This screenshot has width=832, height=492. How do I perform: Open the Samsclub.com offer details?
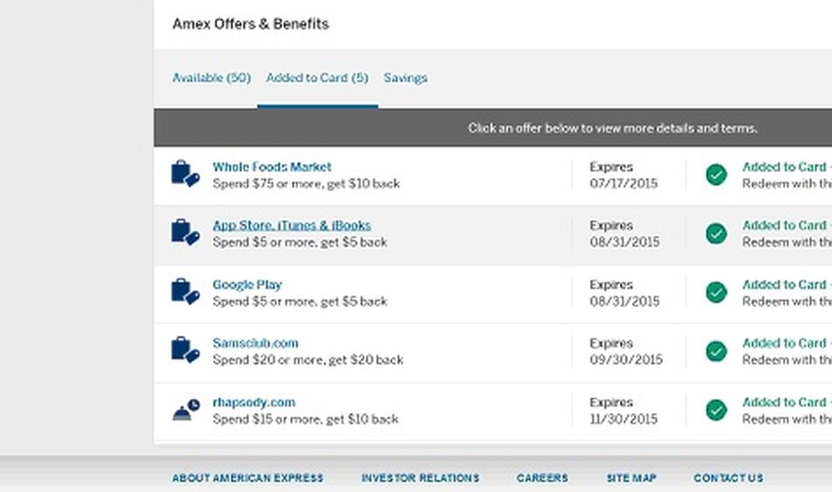pos(256,343)
